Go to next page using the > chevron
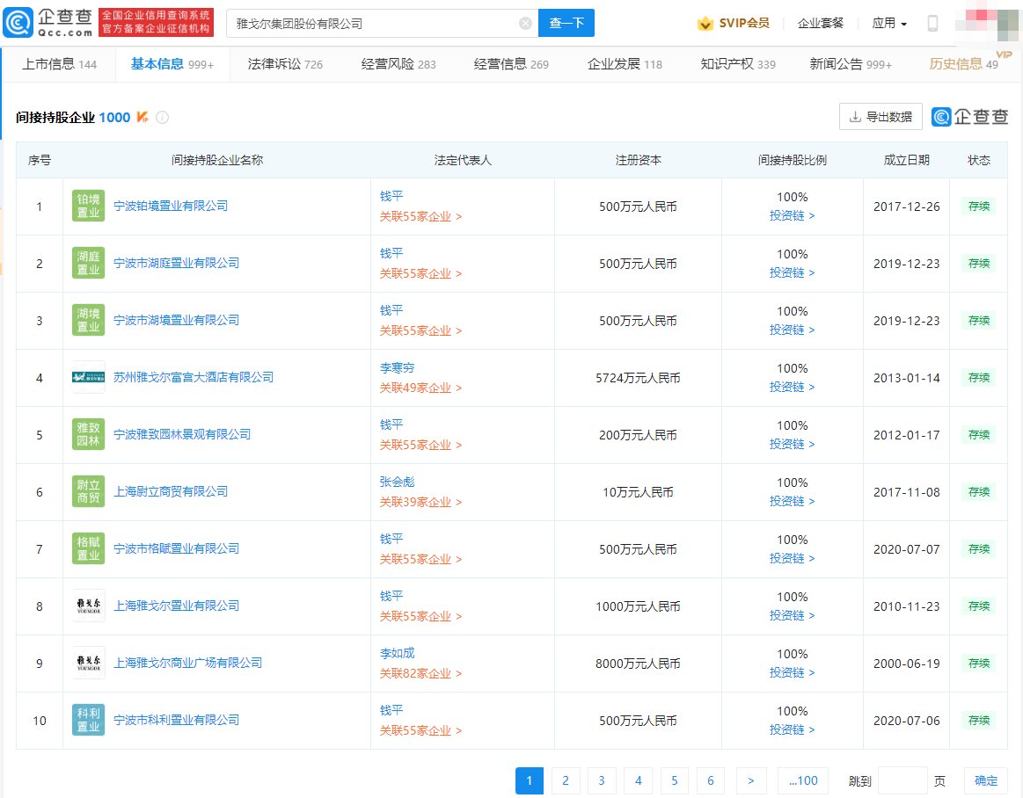Viewport: 1023px width, 798px height. coord(751,780)
